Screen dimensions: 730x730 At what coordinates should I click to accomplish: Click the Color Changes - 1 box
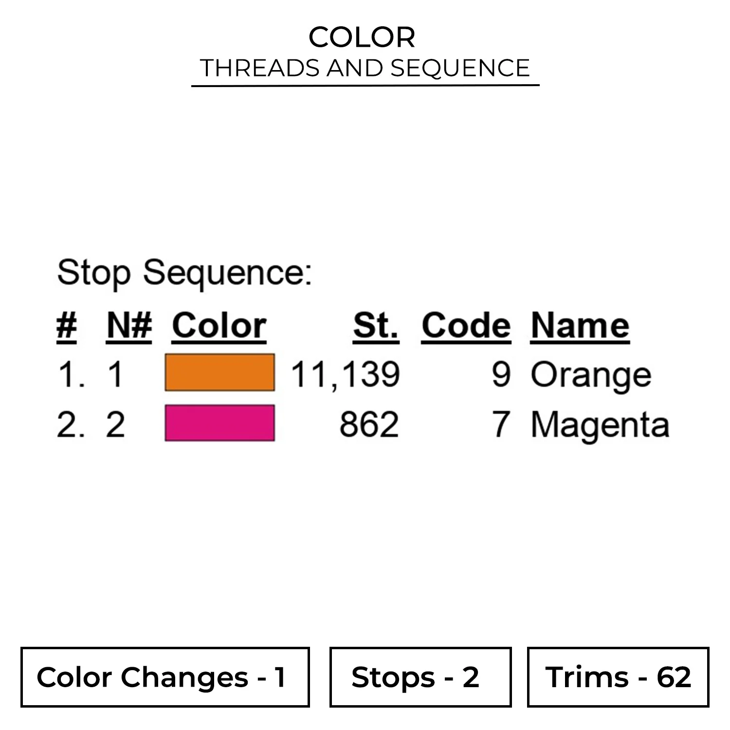(x=165, y=677)
